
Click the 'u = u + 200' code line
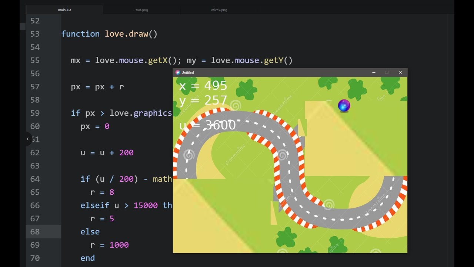[107, 153]
